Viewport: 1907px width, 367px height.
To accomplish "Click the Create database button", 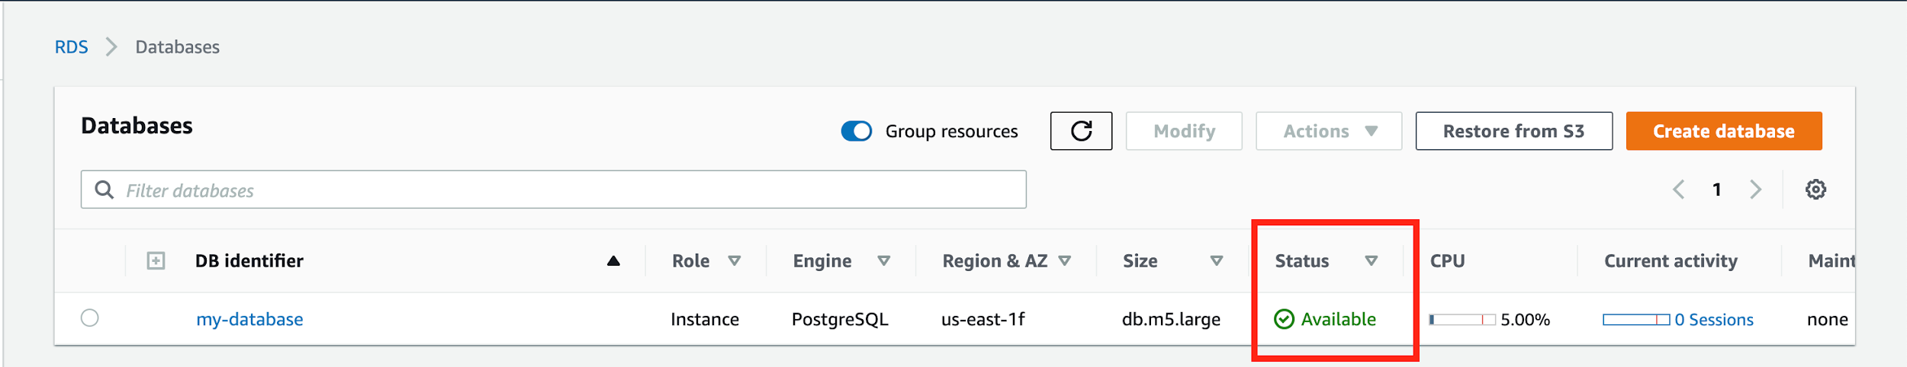I will (1724, 131).
